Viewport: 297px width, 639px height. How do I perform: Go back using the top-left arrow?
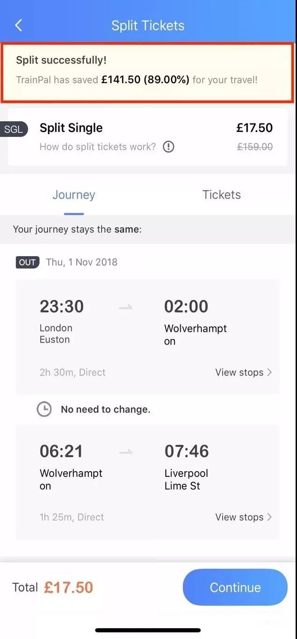click(19, 25)
